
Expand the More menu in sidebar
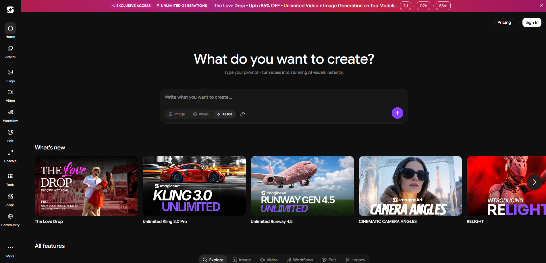coord(10,248)
